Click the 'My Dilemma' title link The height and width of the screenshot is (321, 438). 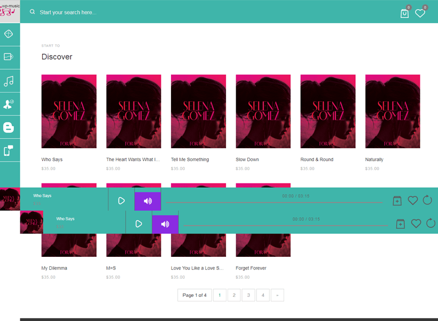coord(54,268)
